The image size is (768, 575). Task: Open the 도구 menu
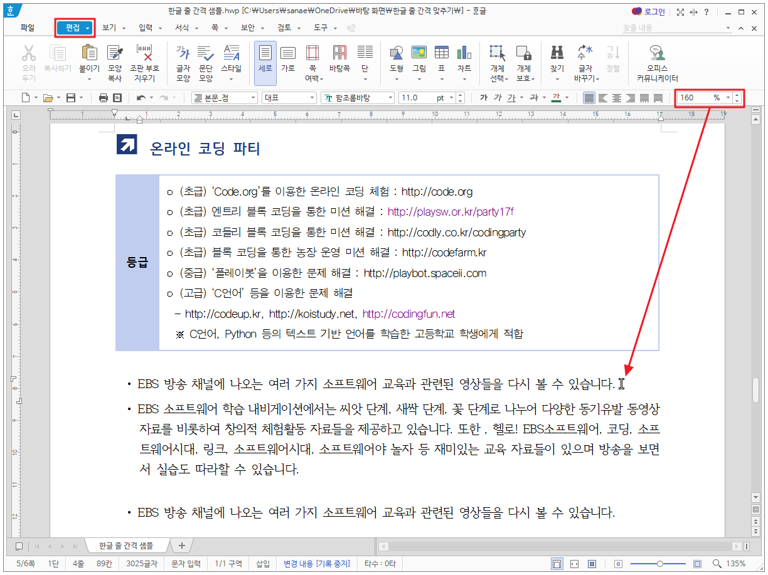(320, 28)
